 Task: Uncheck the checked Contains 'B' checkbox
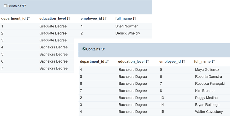point(84,49)
